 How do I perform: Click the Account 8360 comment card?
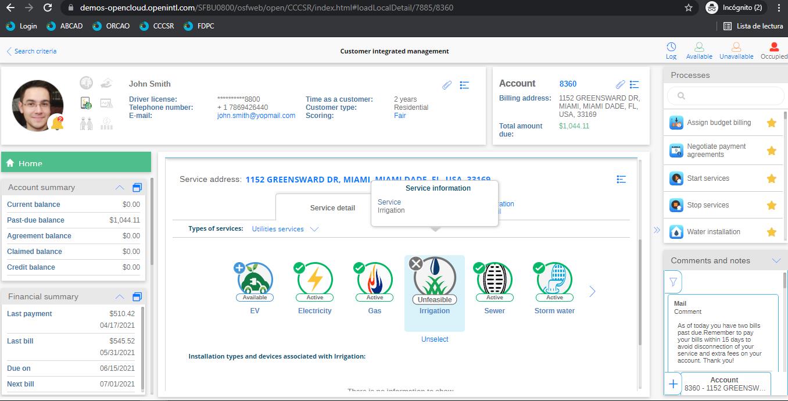[x=725, y=384]
